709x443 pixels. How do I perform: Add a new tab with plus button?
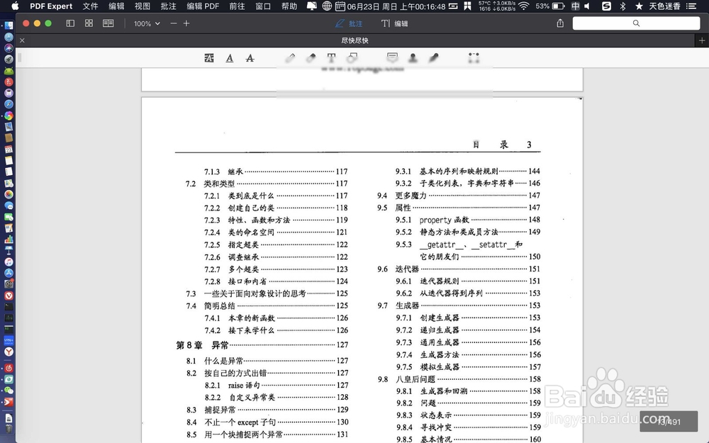pyautogui.click(x=702, y=40)
